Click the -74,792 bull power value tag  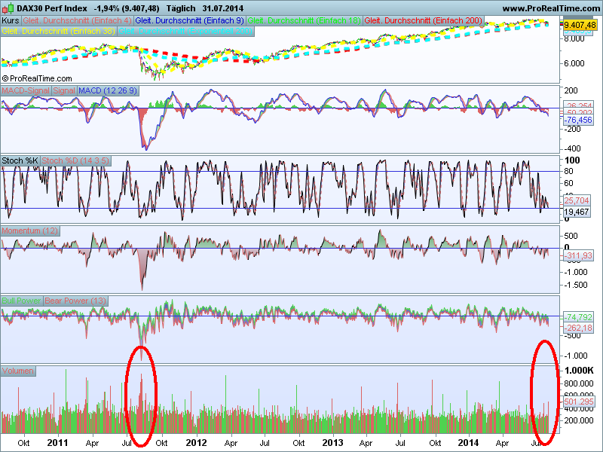tap(578, 317)
